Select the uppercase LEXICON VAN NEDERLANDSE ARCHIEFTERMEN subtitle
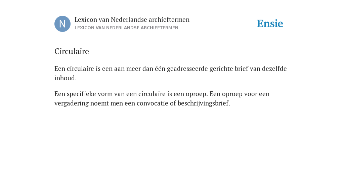The height and width of the screenshot is (172, 344). [x=126, y=28]
